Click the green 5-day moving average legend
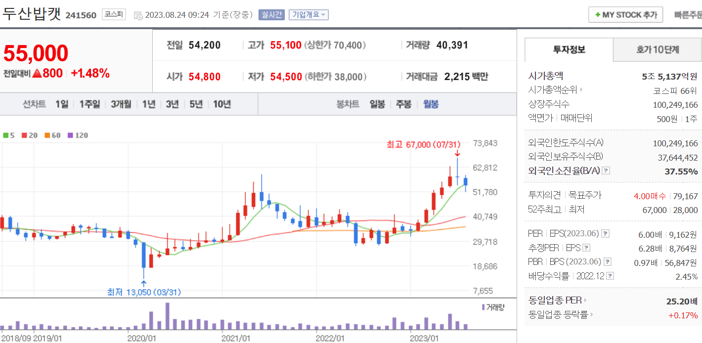This screenshot has height=343, width=702. (9, 135)
